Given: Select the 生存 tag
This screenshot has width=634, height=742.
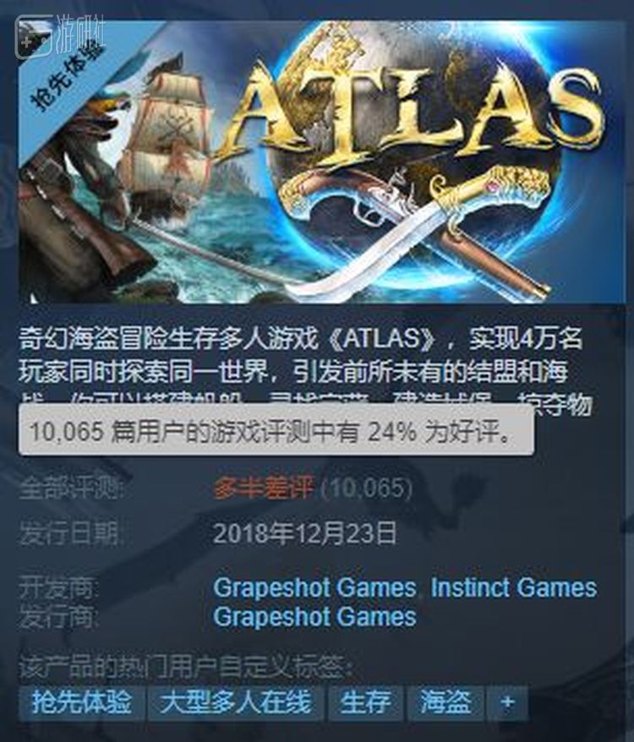Looking at the screenshot, I should pyautogui.click(x=365, y=701).
